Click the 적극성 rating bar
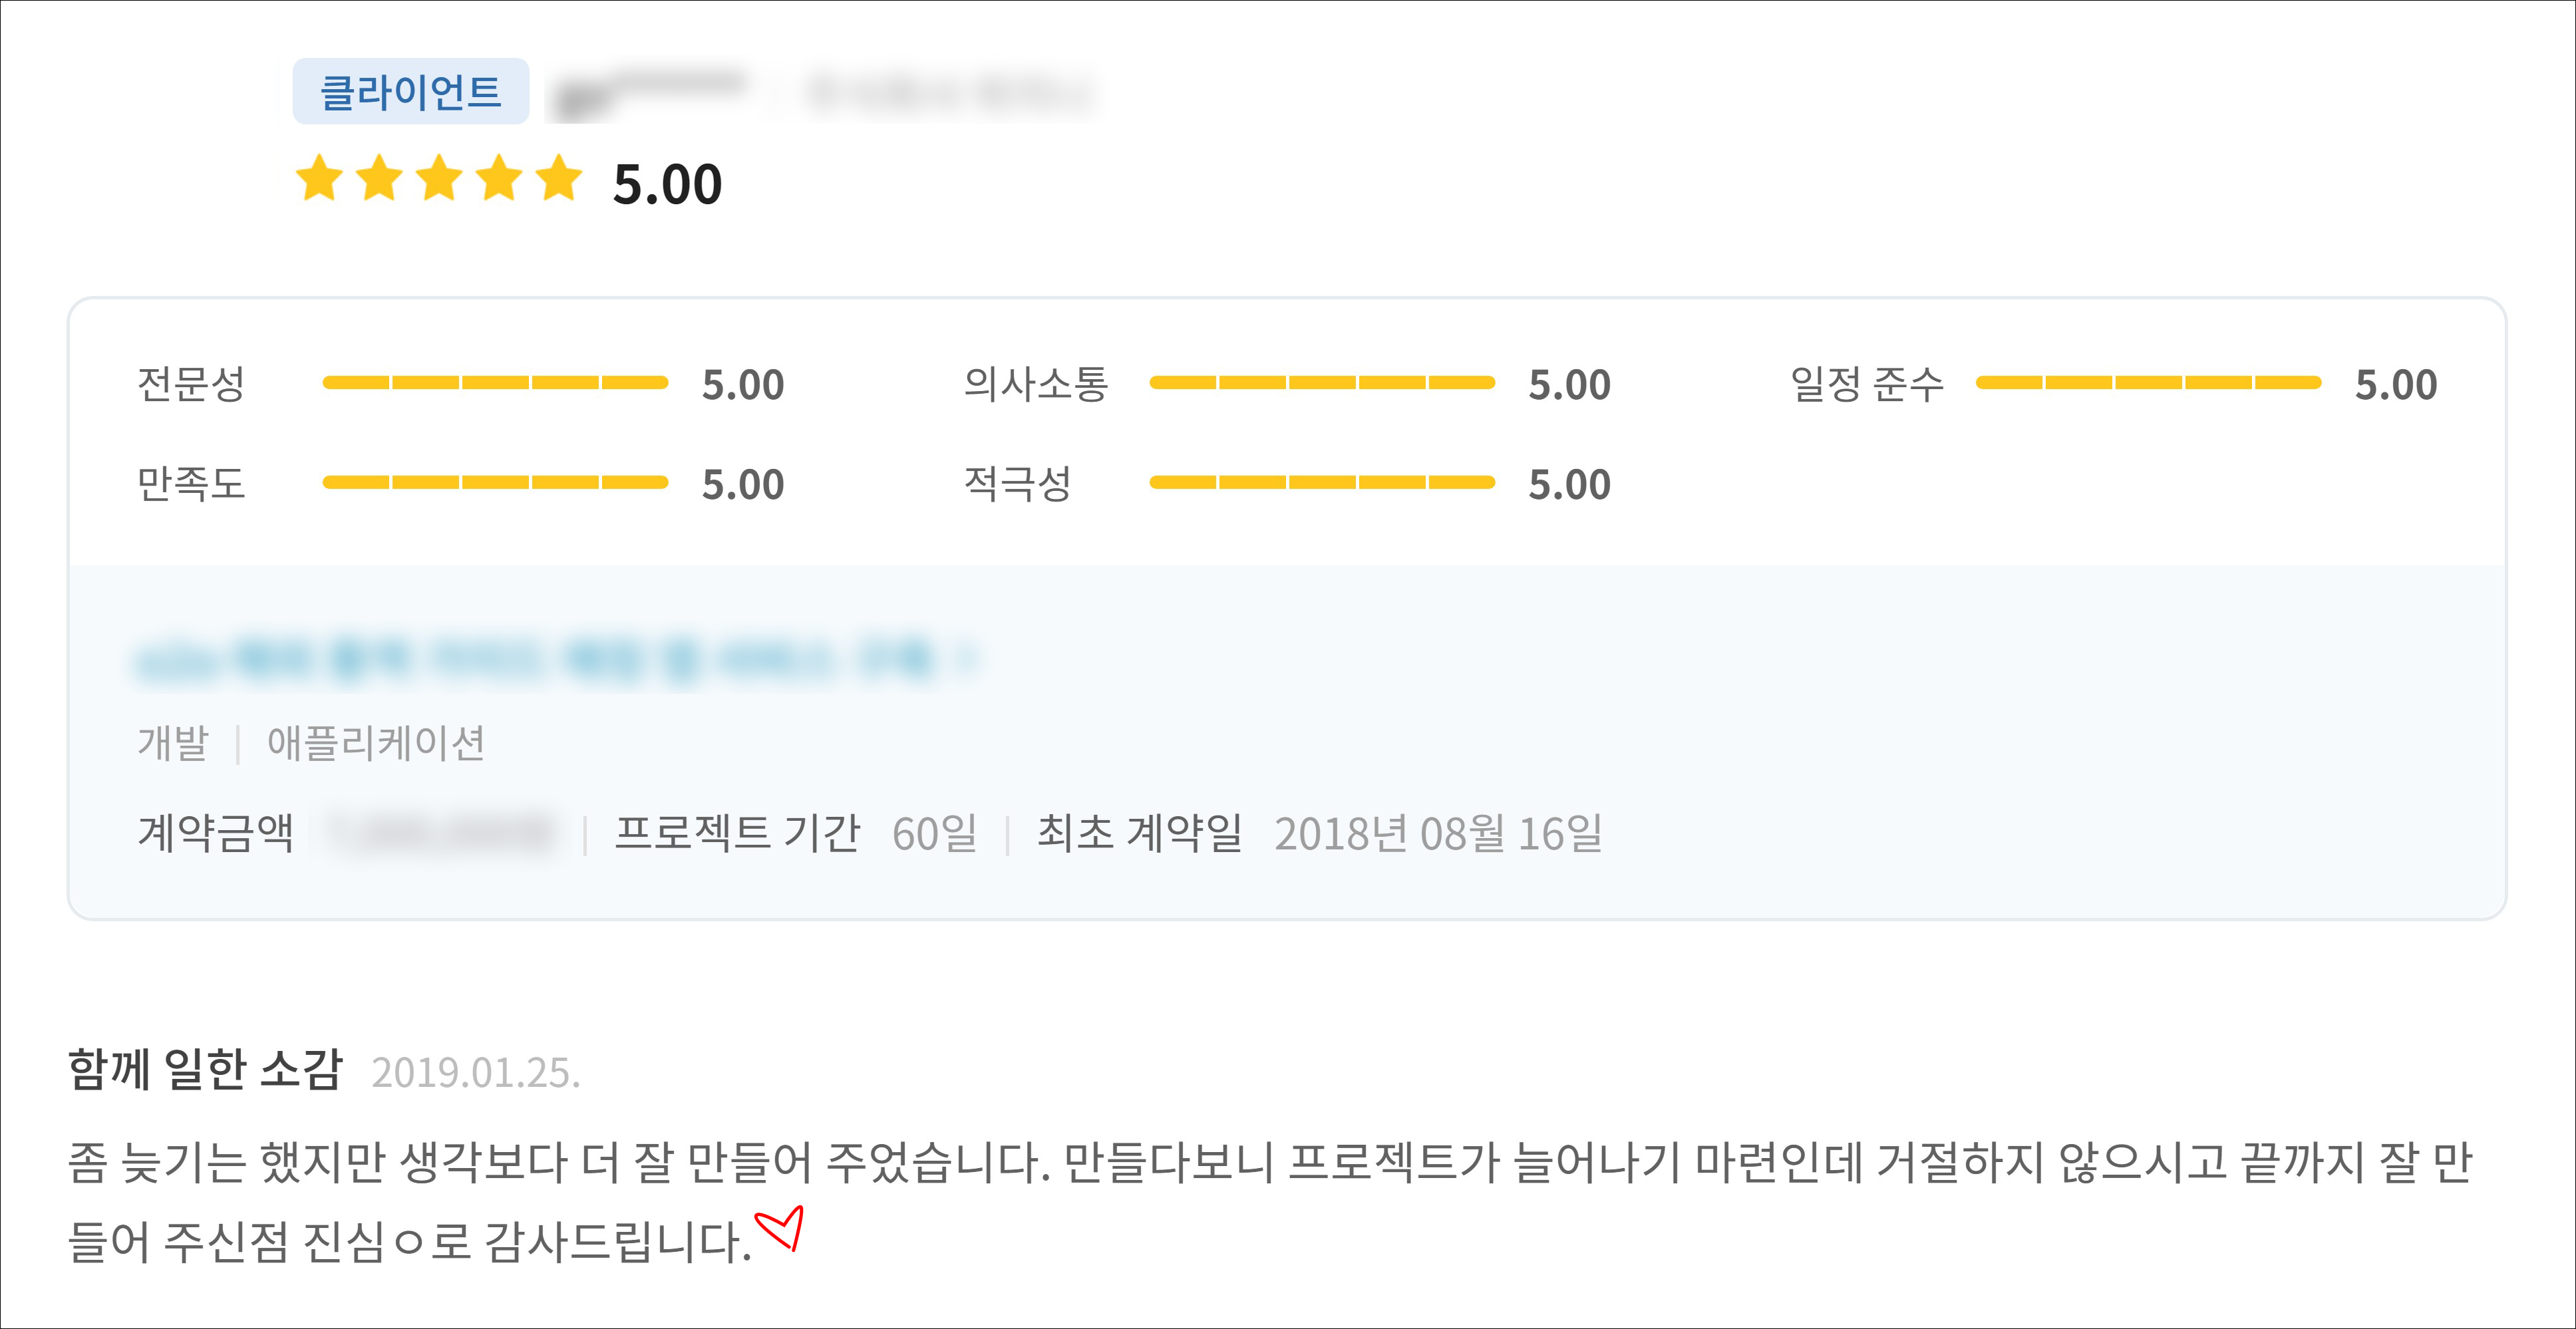2576x1329 pixels. click(x=1321, y=483)
